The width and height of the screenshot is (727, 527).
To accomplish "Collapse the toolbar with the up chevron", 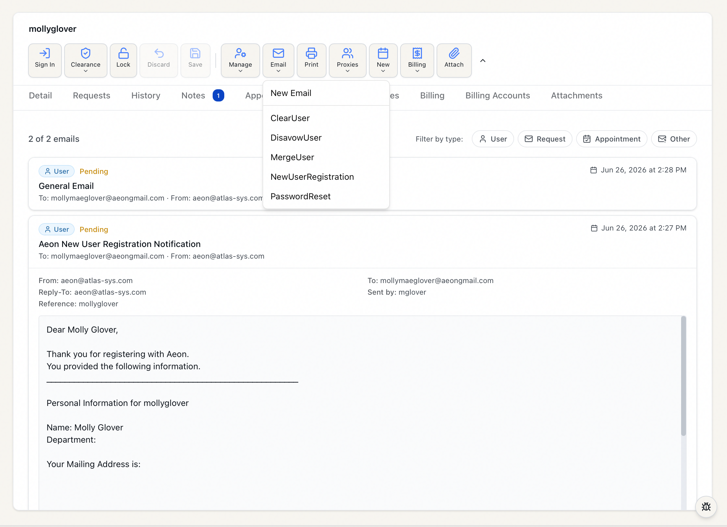I will tap(483, 61).
